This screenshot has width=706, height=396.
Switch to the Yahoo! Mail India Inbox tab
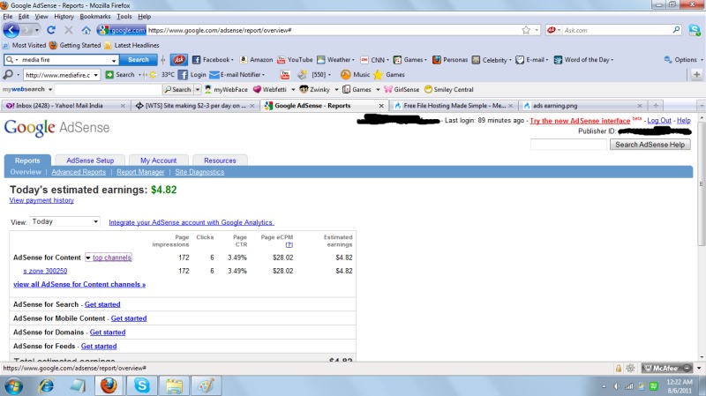point(65,106)
